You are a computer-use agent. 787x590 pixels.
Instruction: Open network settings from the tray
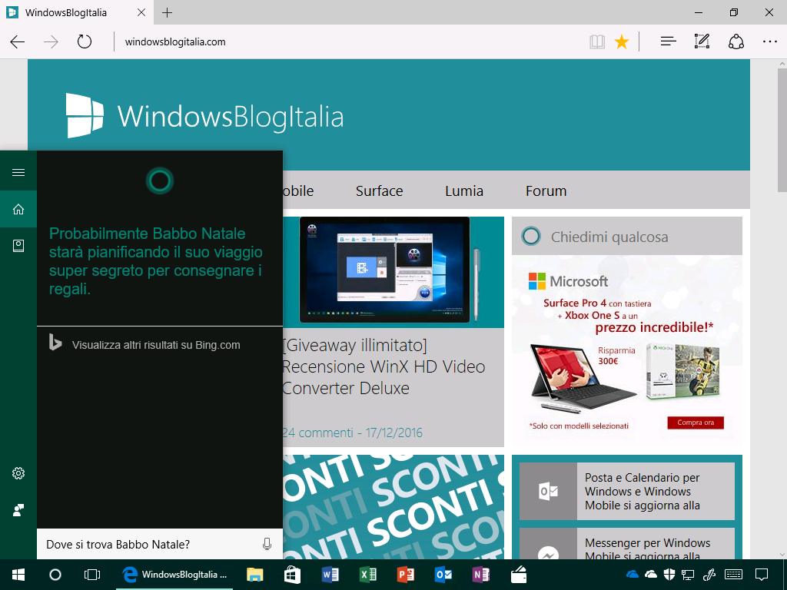(x=688, y=575)
